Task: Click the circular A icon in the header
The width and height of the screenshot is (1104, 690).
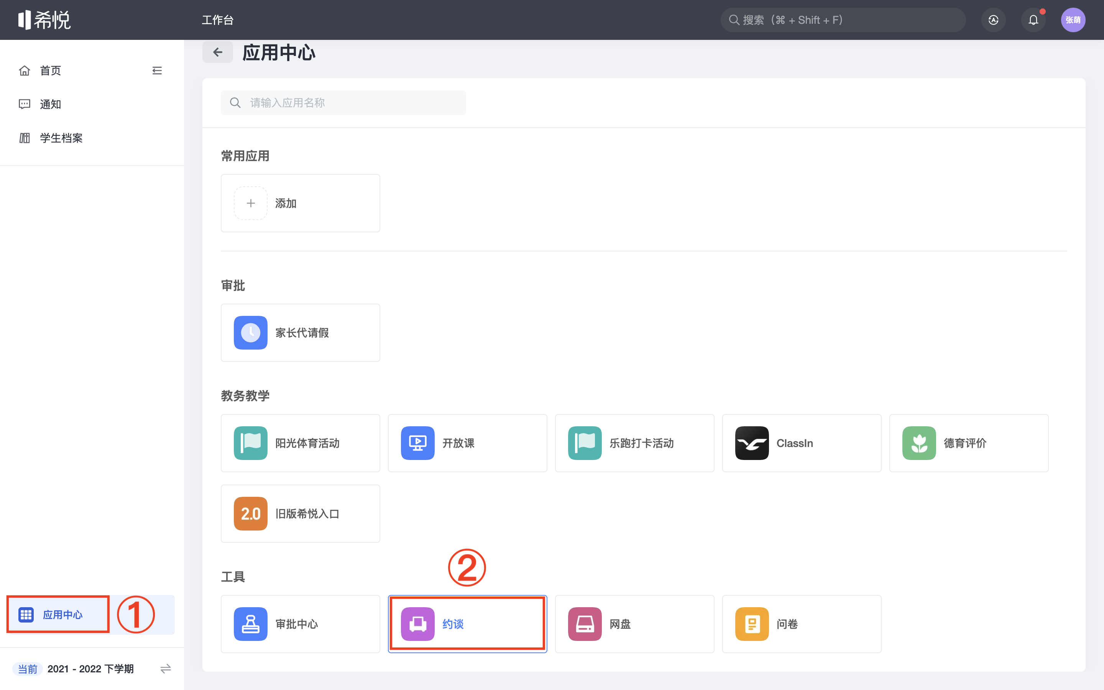Action: pos(993,20)
